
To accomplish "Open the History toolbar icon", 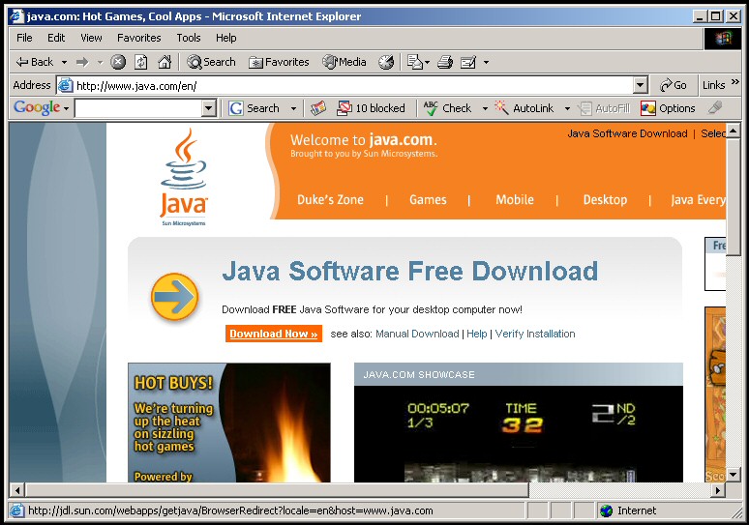I will [x=386, y=62].
